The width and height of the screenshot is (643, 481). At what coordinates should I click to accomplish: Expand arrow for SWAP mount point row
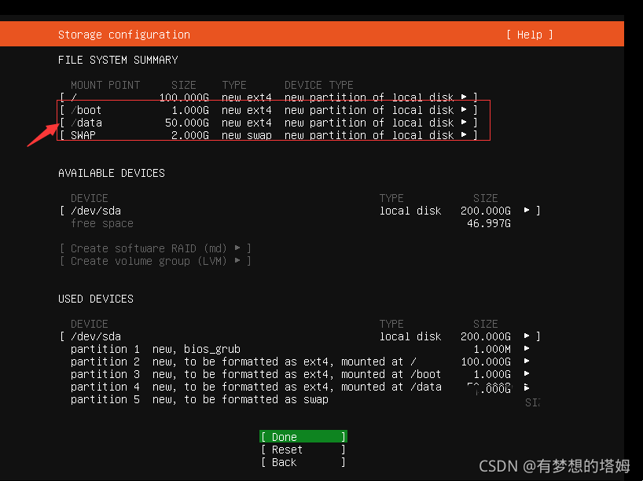(x=464, y=135)
